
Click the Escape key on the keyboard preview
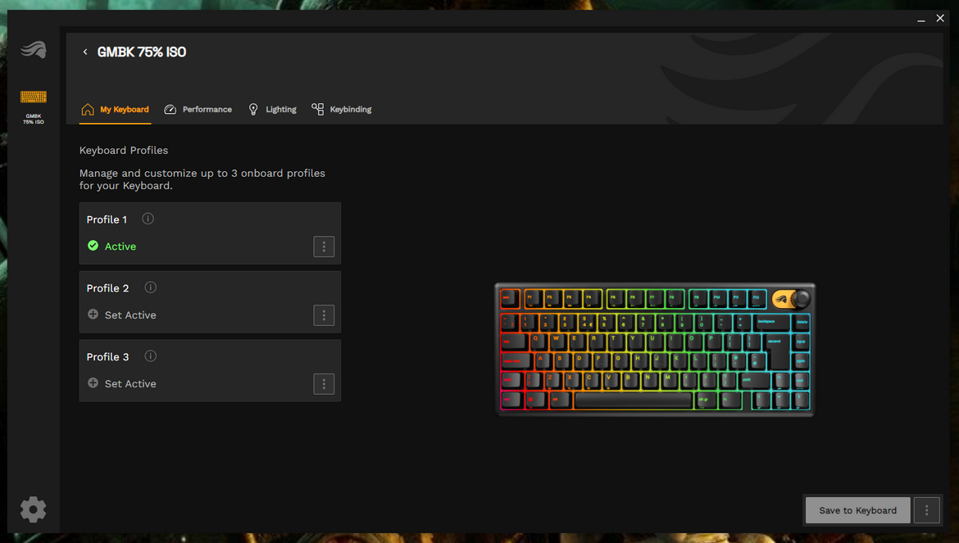coord(510,299)
